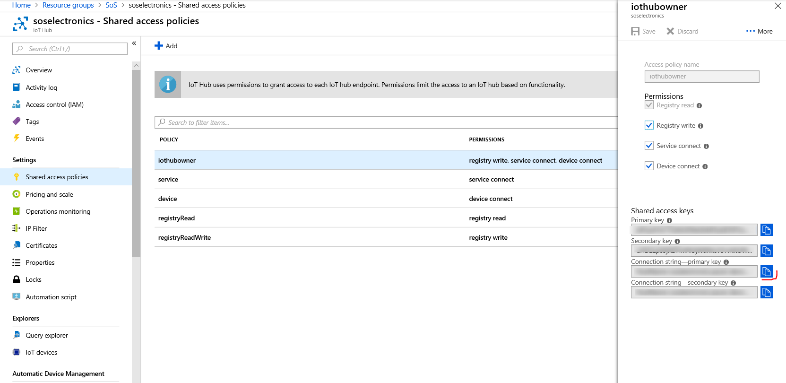This screenshot has width=786, height=383.
Task: Show info for Primary key
Action: tap(669, 221)
